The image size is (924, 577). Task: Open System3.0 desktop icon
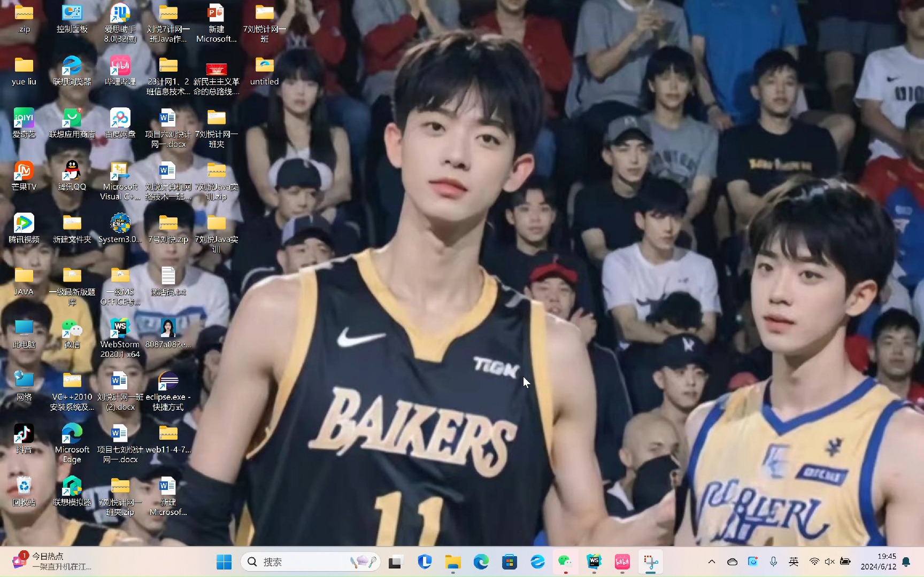120,229
